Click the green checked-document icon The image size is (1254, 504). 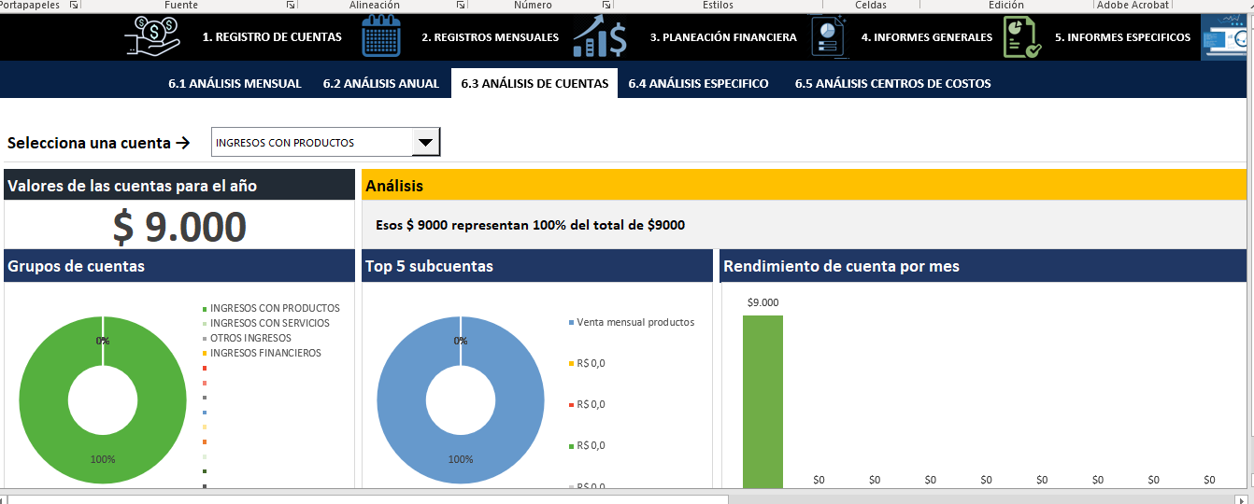pyautogui.click(x=1022, y=37)
